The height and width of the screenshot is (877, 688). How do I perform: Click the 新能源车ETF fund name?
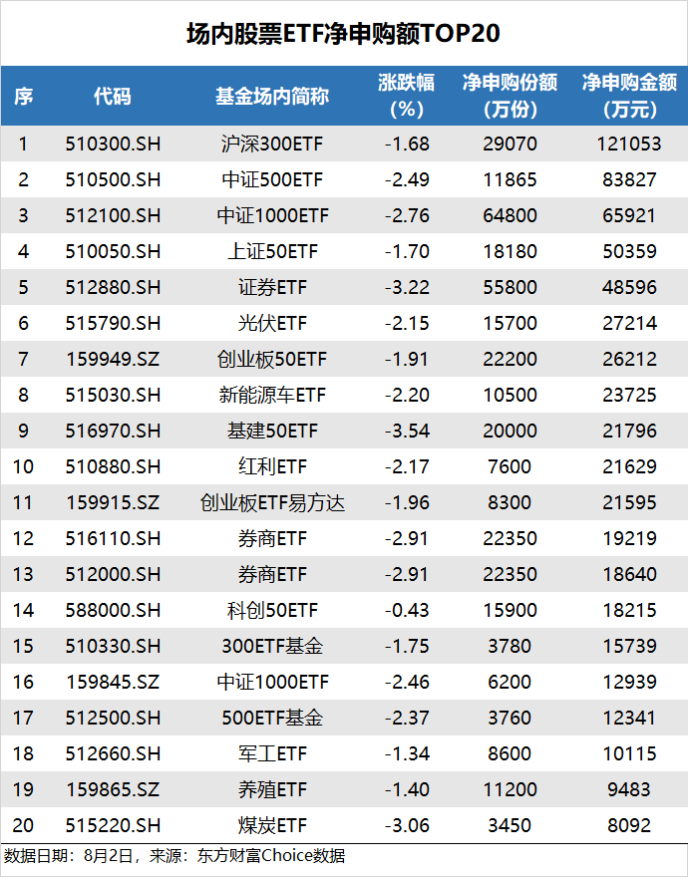(272, 395)
